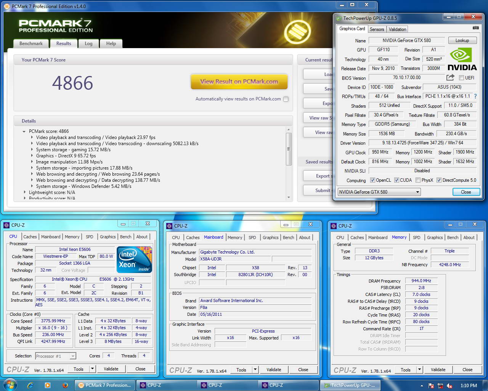This screenshot has height=391, width=488.
Task: Click the network tray icon
Action: pos(440,386)
